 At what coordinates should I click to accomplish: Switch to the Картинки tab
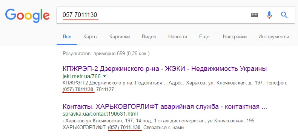tap(120, 36)
